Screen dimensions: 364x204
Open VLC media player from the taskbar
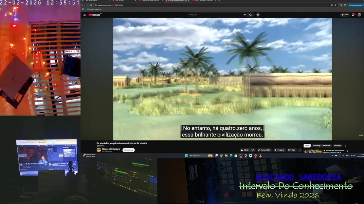260,156
